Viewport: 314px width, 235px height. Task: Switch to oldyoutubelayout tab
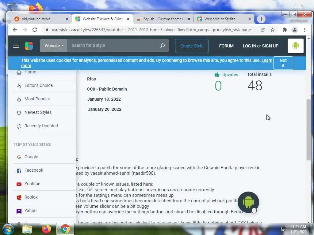(41, 19)
